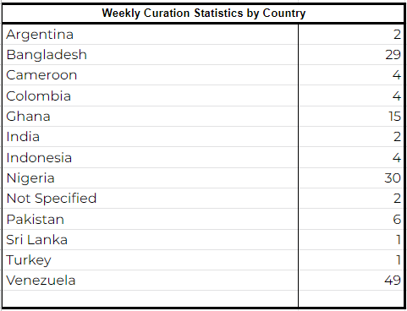
Task: Click the Argentina country cell
Action: [x=151, y=35]
